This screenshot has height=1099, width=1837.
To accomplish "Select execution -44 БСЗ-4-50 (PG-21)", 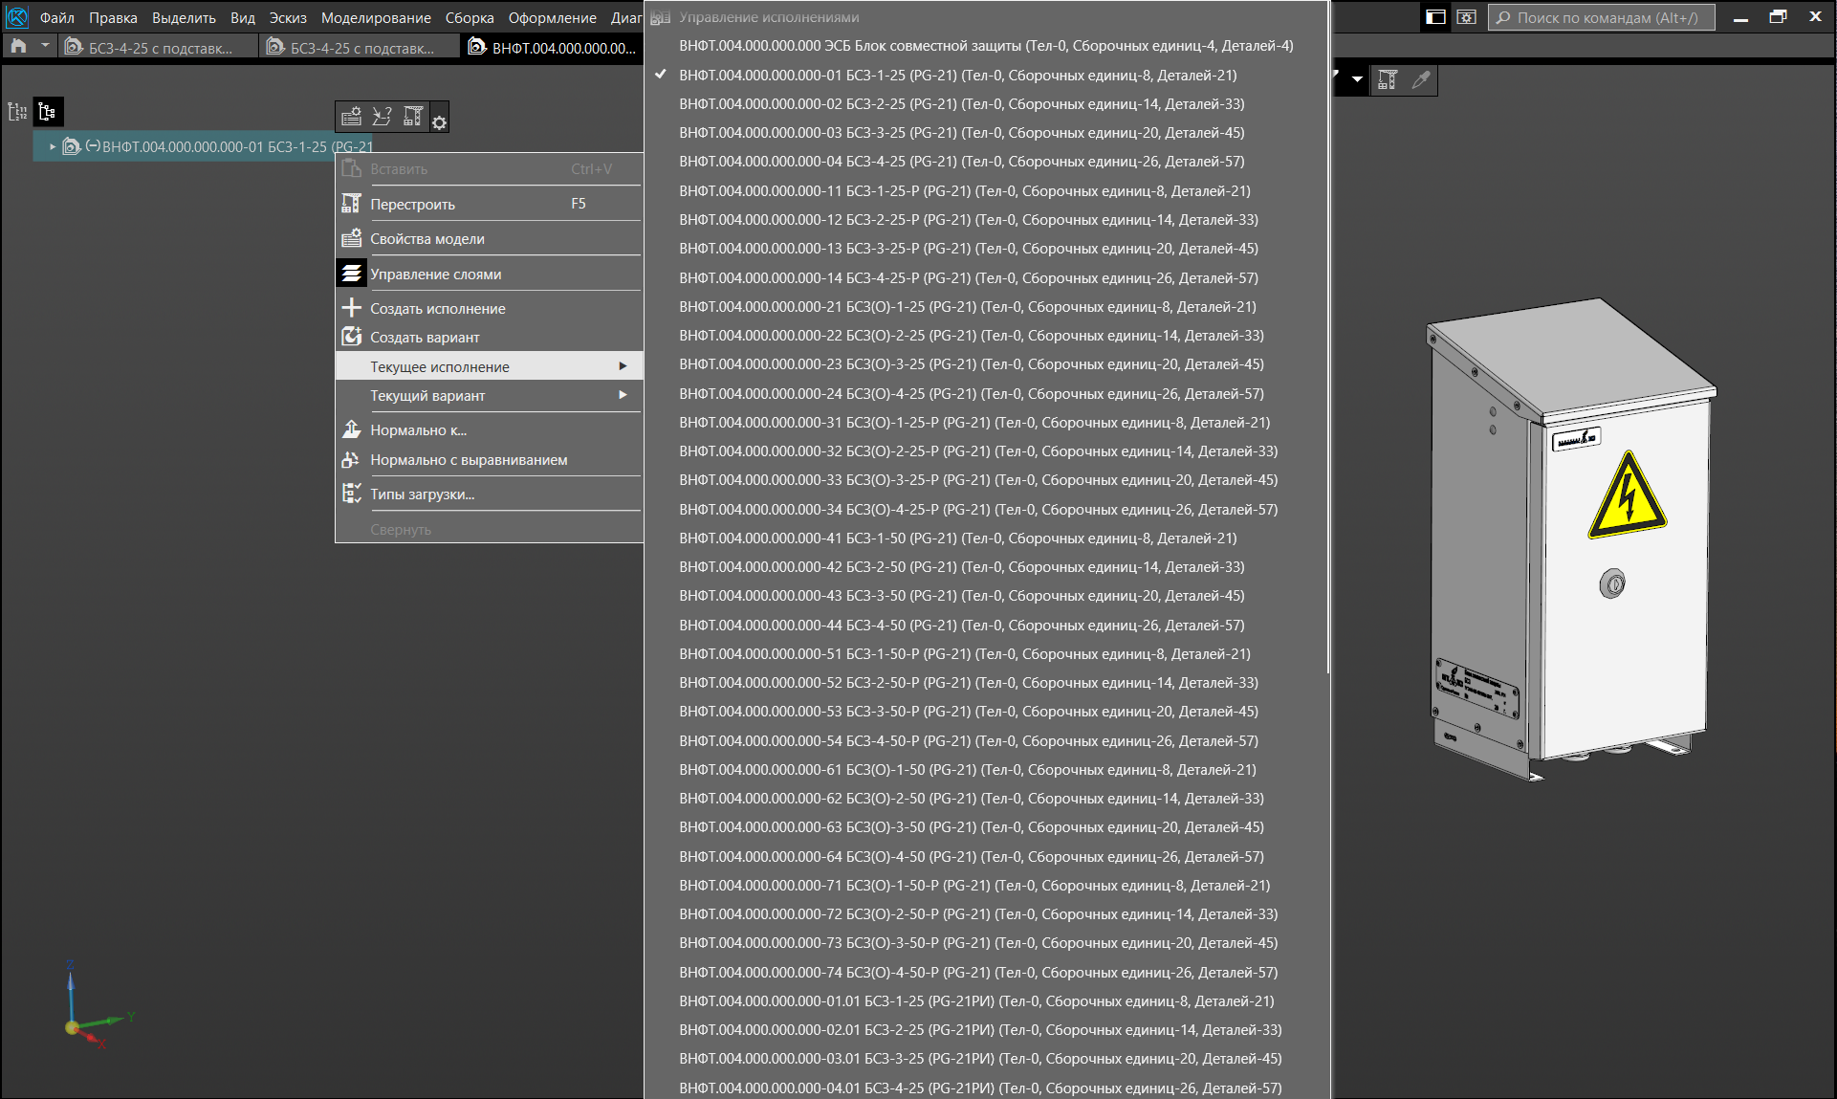I will [961, 626].
